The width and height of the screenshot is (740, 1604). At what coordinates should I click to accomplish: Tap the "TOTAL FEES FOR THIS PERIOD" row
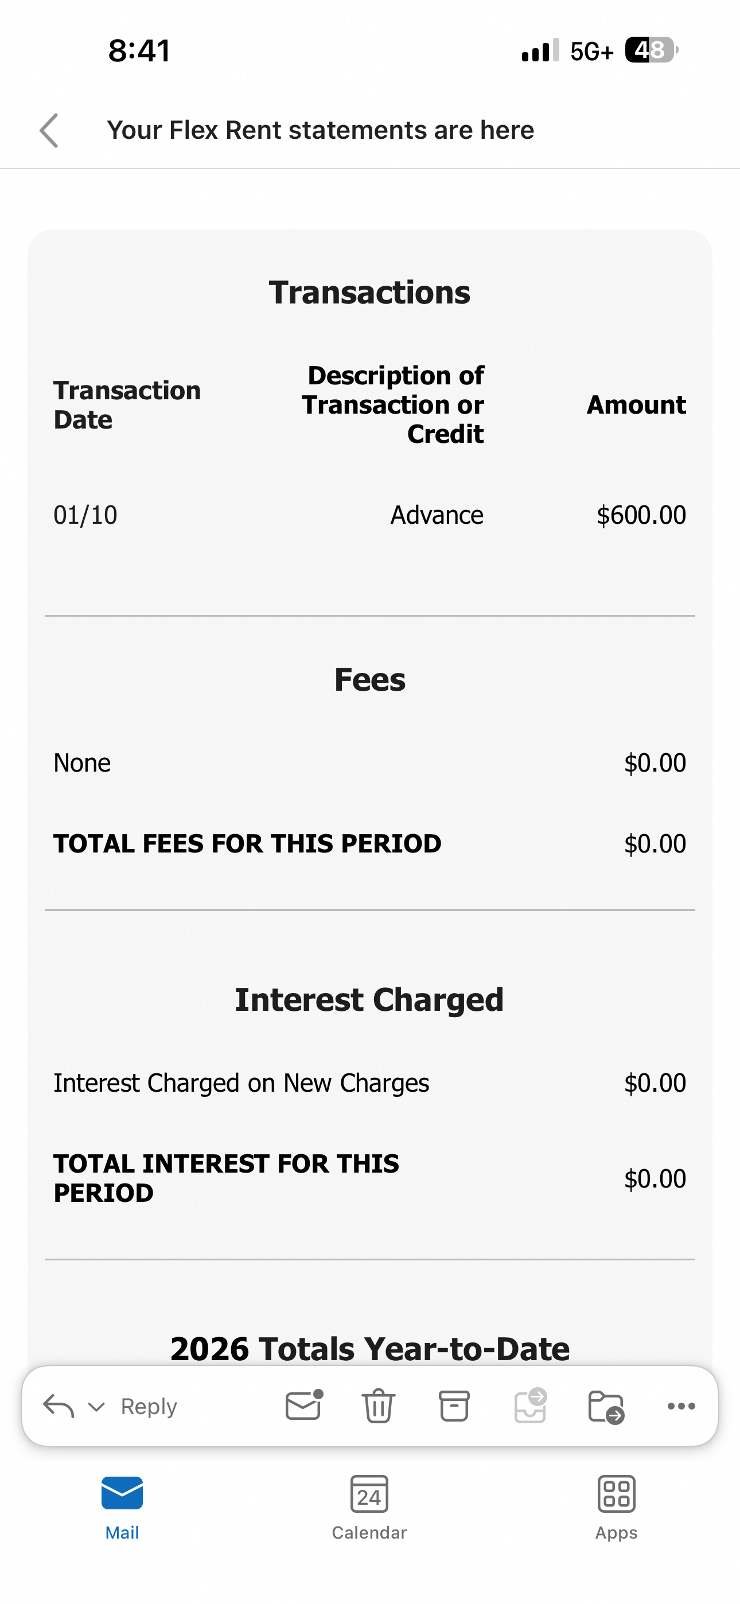point(247,844)
